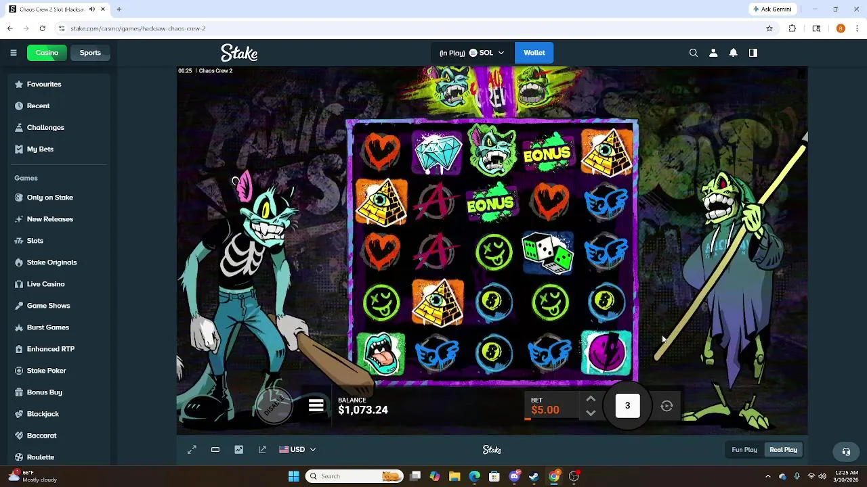Click the BALANCE $1,073.24 display
This screenshot has width=867, height=487.
click(x=363, y=406)
